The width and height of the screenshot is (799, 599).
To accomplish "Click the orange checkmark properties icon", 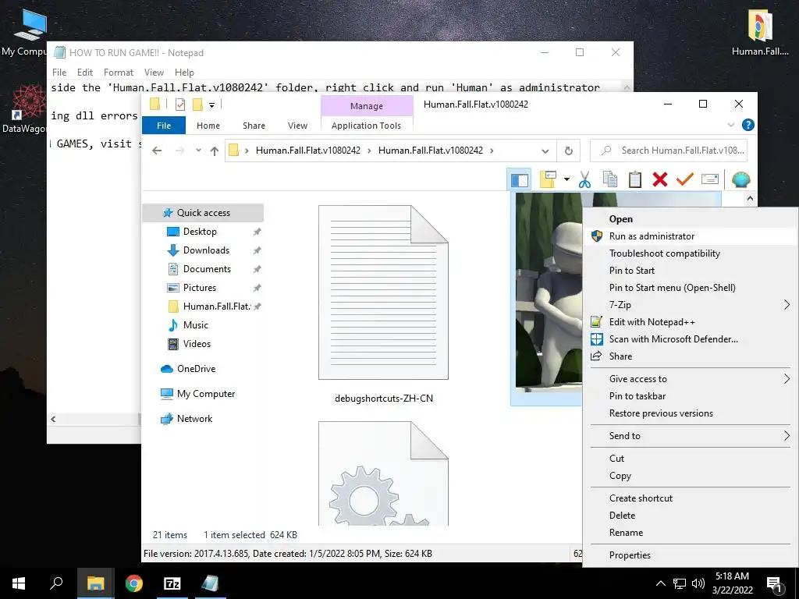I will click(685, 179).
